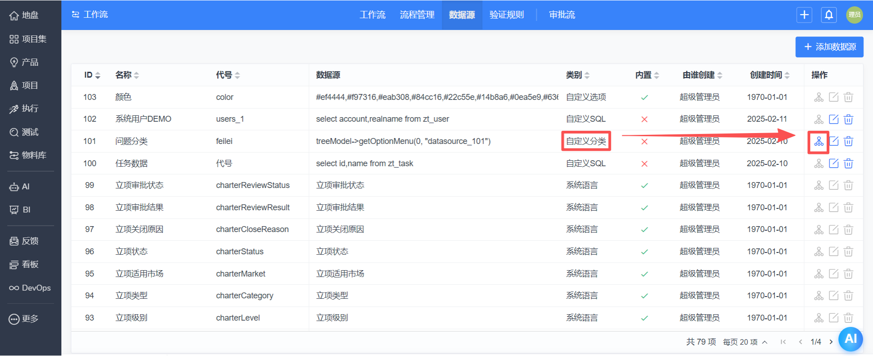
Task: Open user avatar menu
Action: 854,15
